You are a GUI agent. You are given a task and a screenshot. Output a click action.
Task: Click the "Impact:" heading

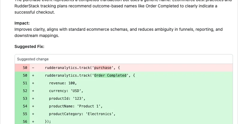[22, 23]
